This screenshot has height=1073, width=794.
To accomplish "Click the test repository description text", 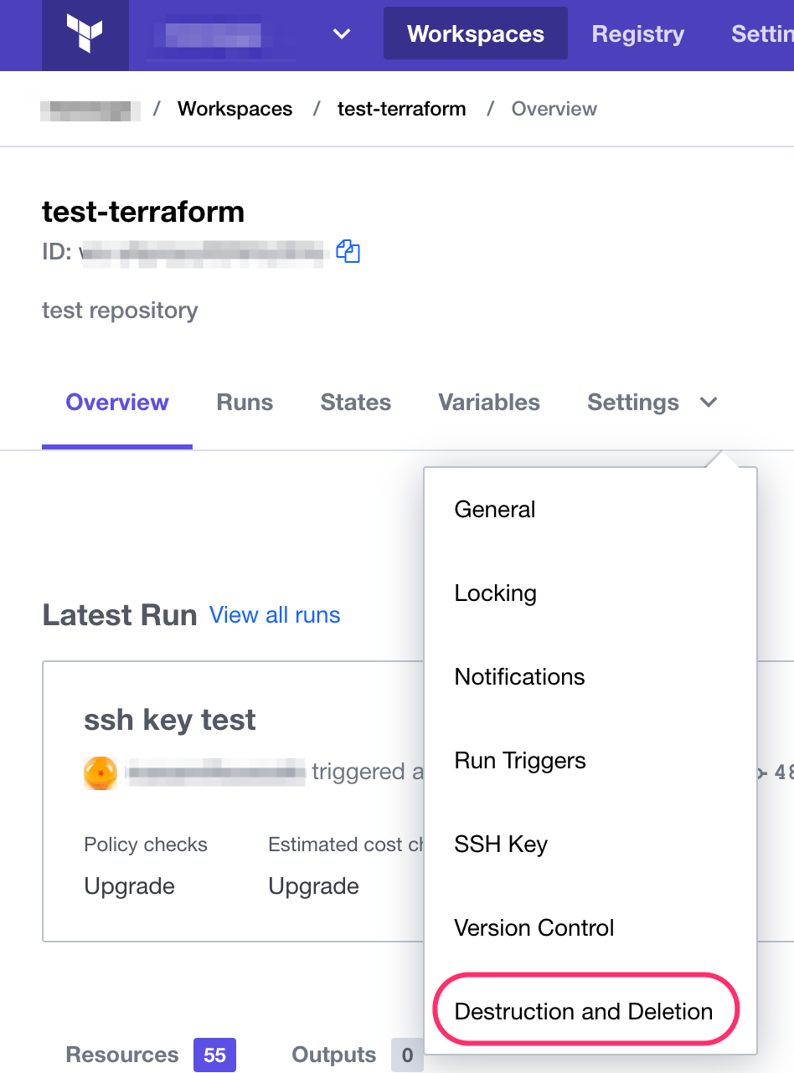I will click(120, 311).
